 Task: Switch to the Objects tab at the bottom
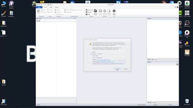155,102
